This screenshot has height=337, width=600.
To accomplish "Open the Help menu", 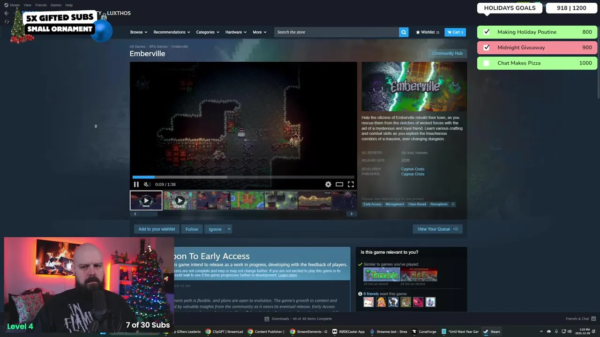I will 69,5.
